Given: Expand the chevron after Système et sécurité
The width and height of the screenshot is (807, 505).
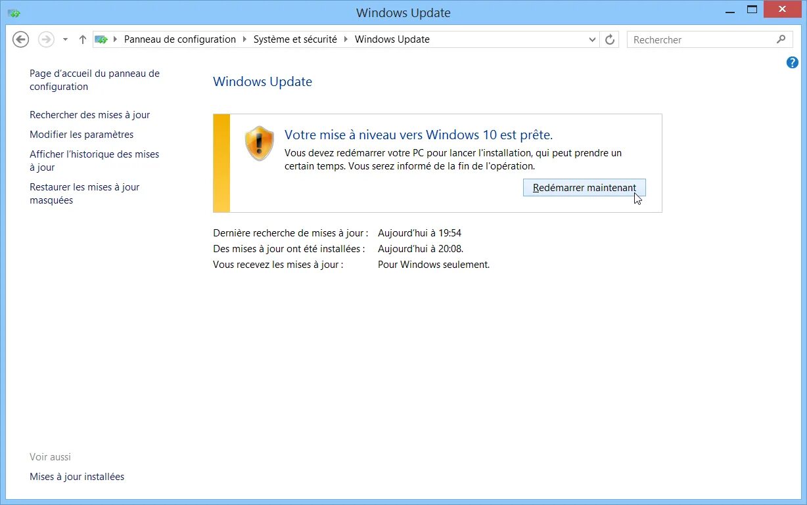Looking at the screenshot, I should pyautogui.click(x=346, y=39).
